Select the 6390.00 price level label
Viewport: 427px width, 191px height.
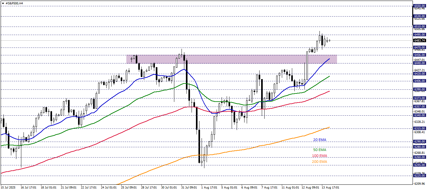[x=419, y=89]
